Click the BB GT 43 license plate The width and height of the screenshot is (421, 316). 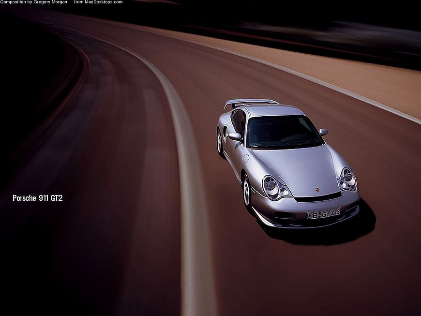coord(324,213)
